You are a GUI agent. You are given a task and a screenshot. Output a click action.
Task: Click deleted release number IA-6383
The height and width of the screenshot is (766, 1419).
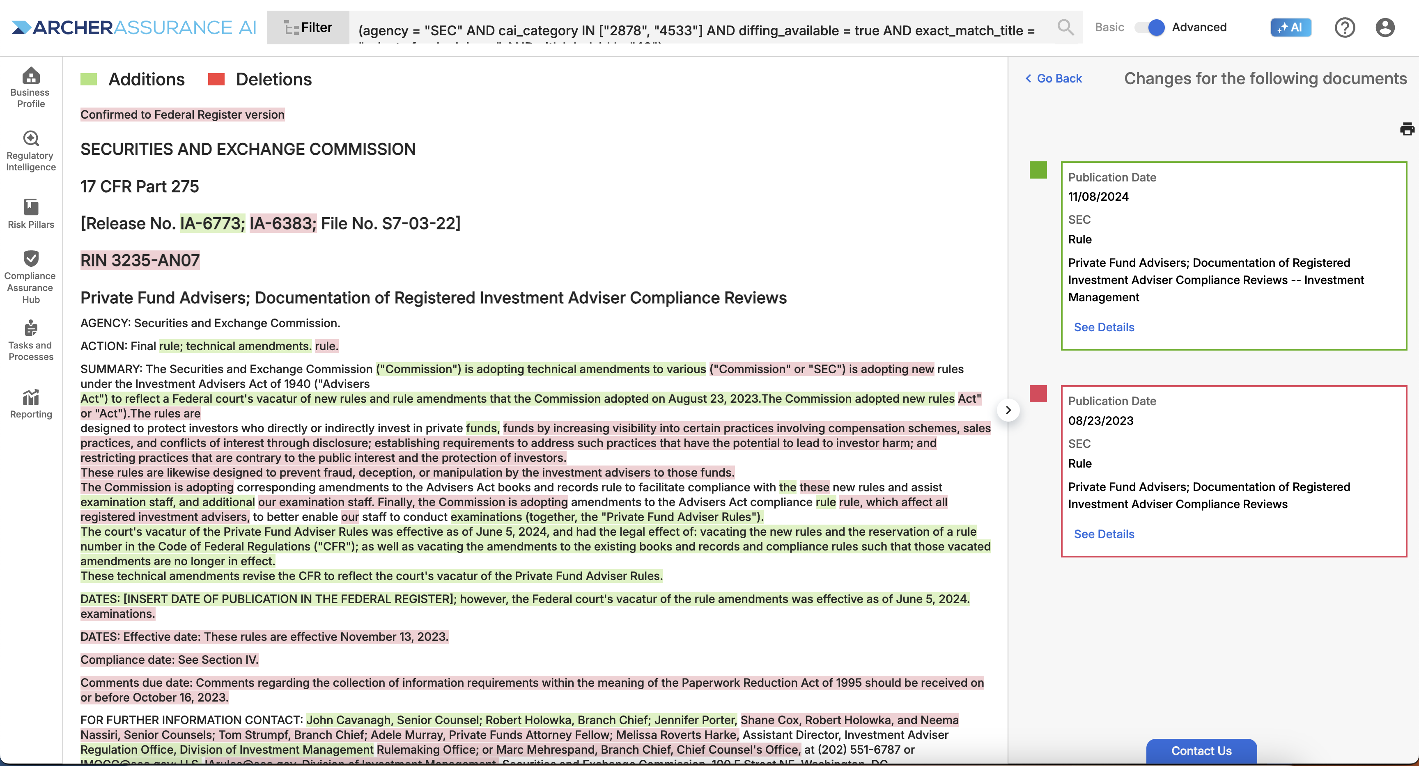tap(283, 223)
